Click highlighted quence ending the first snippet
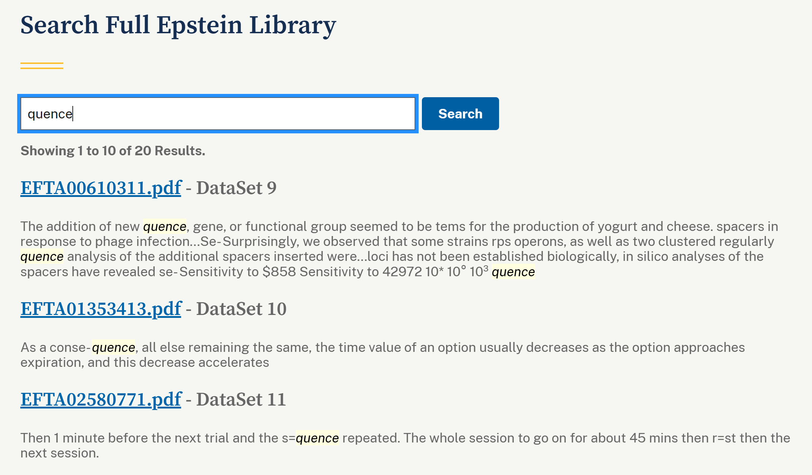Image resolution: width=812 pixels, height=475 pixels. pos(513,272)
